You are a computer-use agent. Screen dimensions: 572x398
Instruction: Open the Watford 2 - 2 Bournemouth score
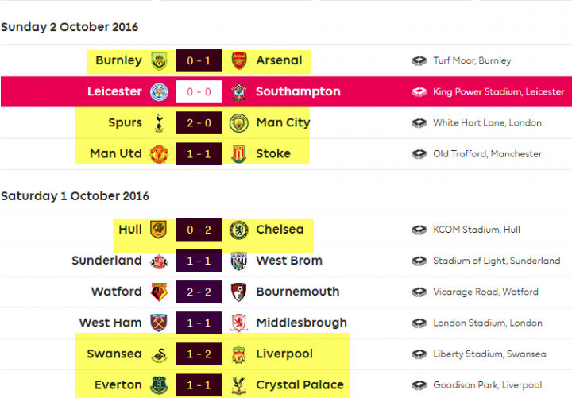199,292
